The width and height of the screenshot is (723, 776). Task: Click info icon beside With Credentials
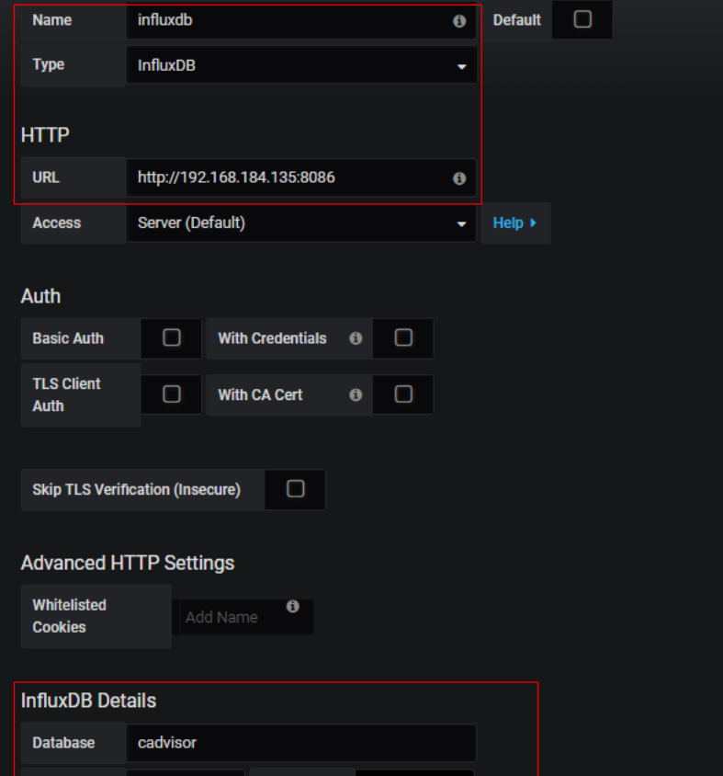coord(356,338)
